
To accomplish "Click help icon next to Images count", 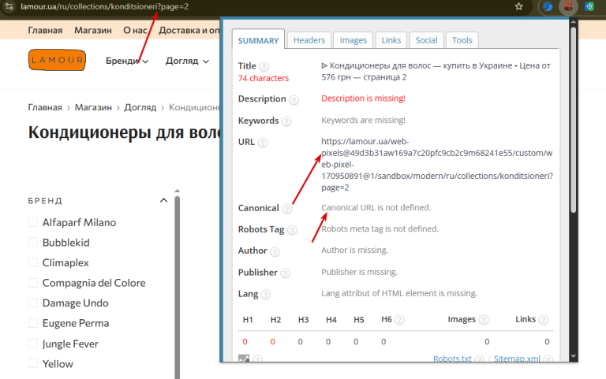I will 484,320.
